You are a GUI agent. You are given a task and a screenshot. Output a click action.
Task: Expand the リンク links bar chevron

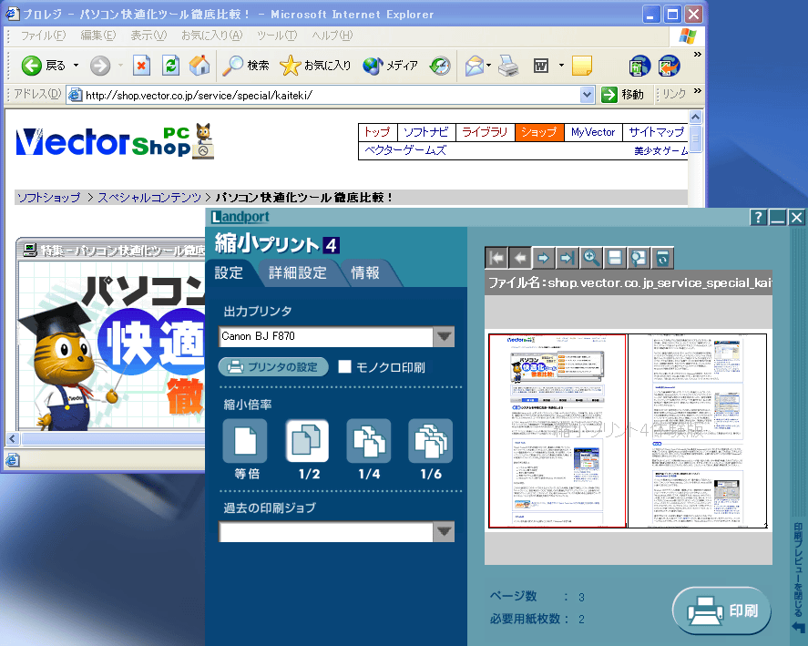(697, 91)
